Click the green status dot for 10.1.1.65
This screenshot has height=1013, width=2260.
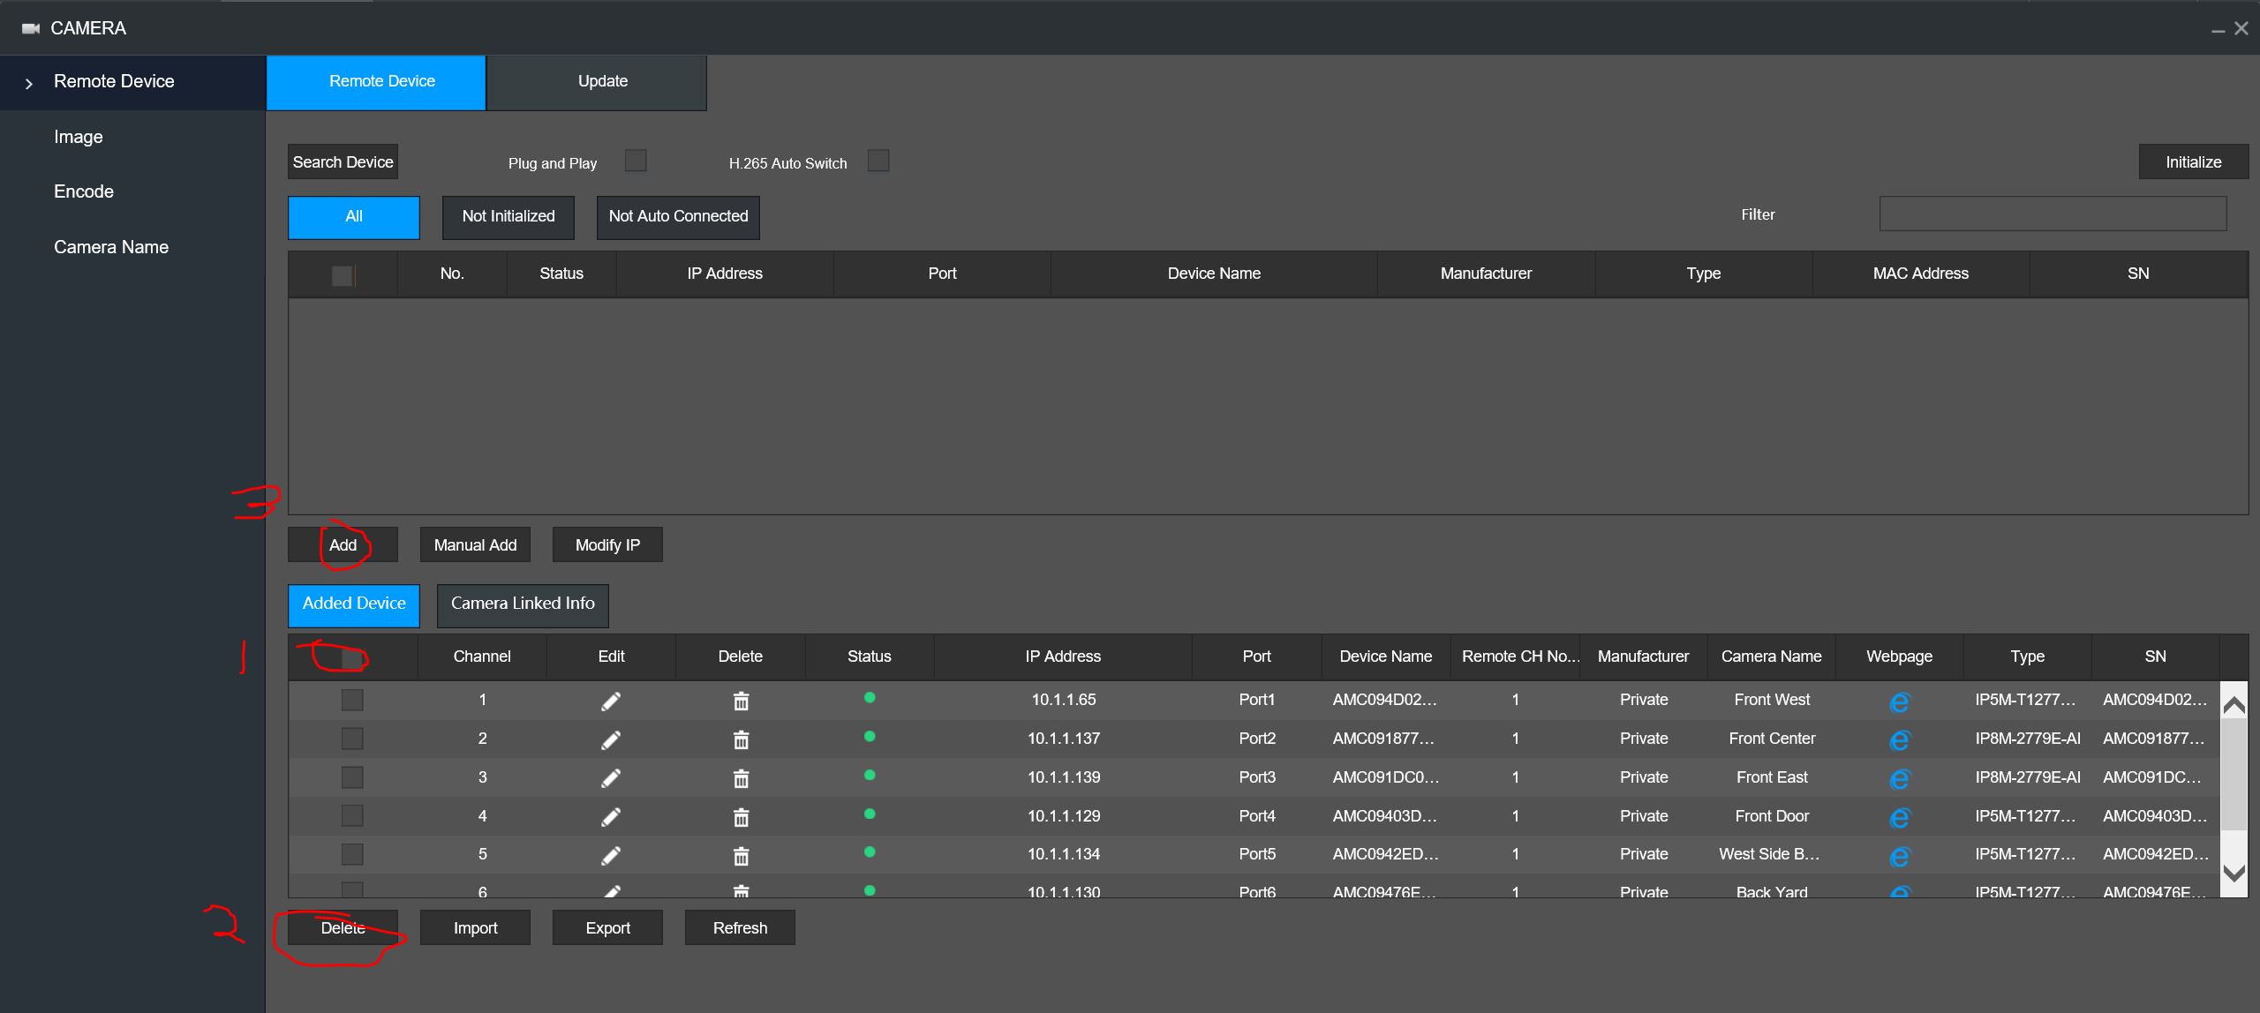[870, 697]
